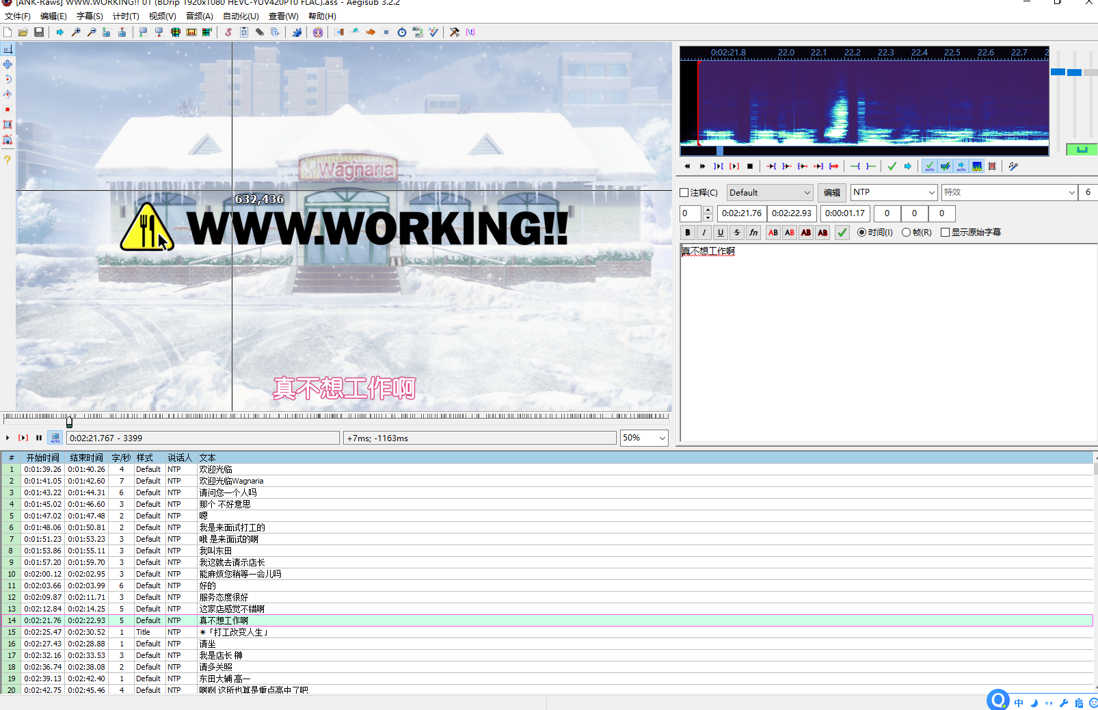Image resolution: width=1098 pixels, height=710 pixels.
Task: Click strikeout formatting button
Action: click(737, 233)
